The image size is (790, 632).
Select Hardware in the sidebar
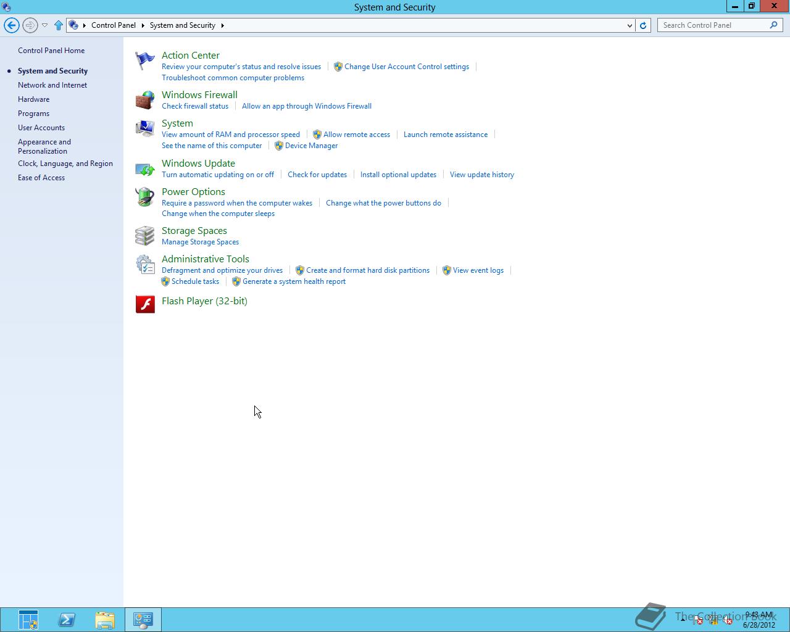(x=33, y=99)
